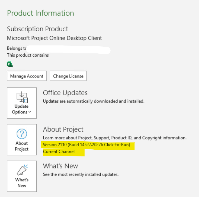This screenshot has height=197, width=199.
Task: Click the green Project app icon
Action: tap(10, 64)
